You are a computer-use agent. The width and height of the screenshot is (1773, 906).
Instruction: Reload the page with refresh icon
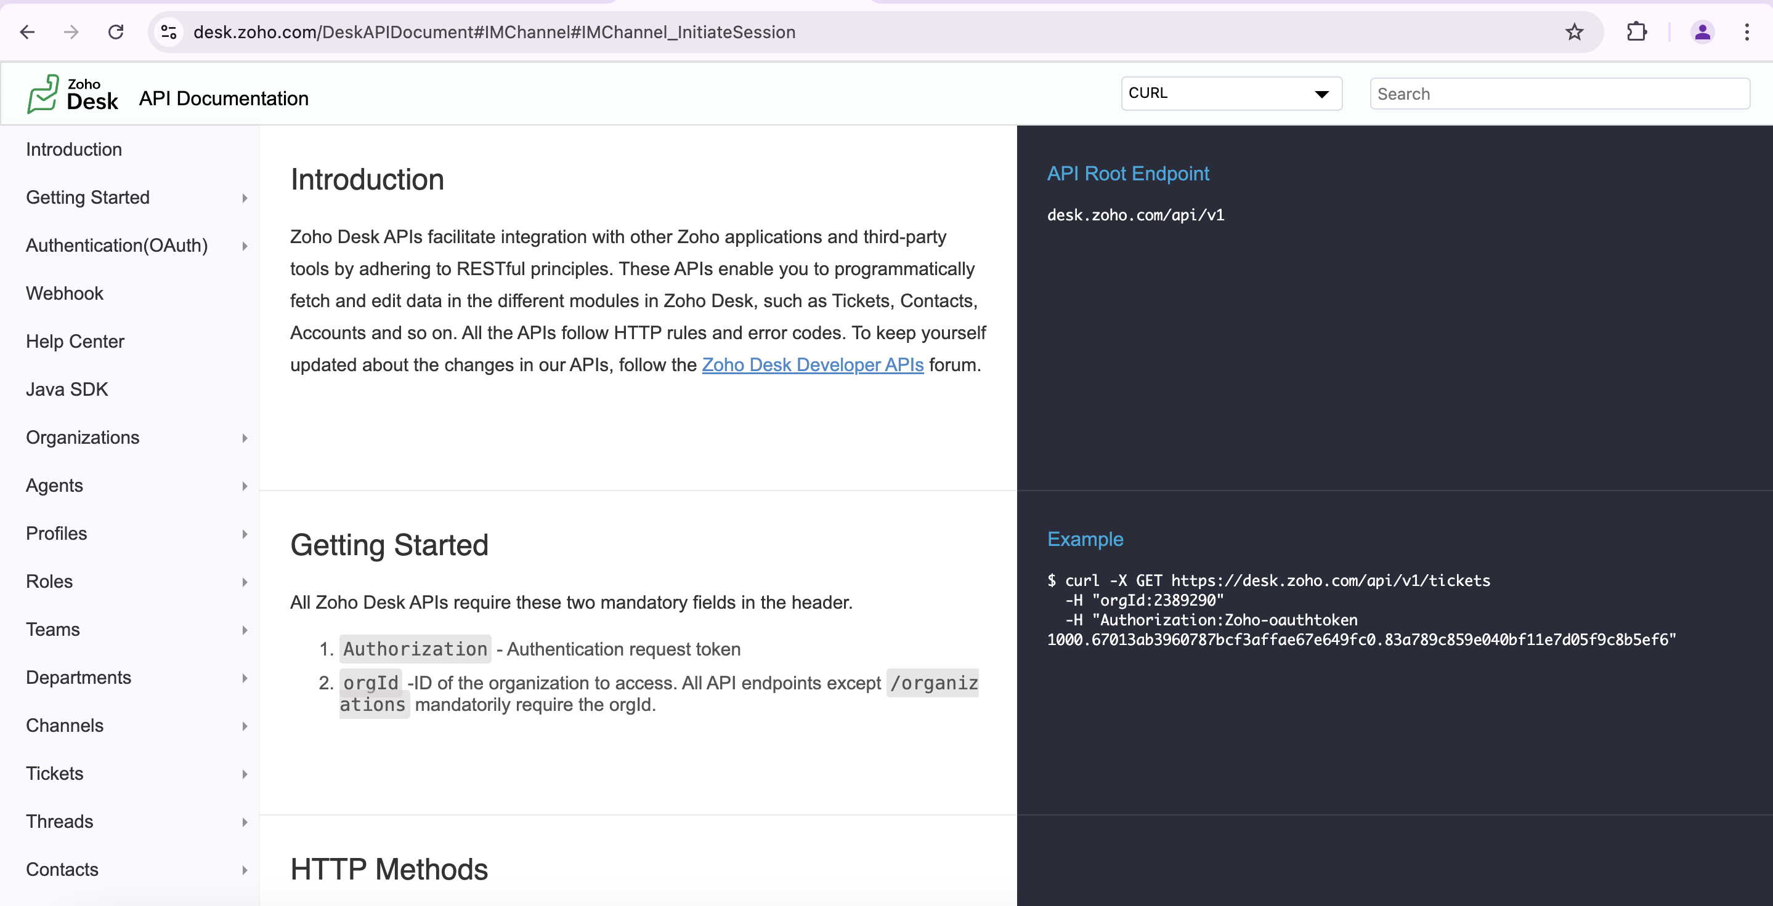coord(116,31)
